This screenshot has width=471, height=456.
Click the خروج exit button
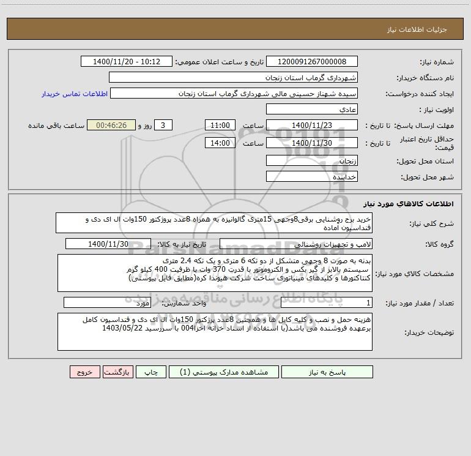pos(84,372)
